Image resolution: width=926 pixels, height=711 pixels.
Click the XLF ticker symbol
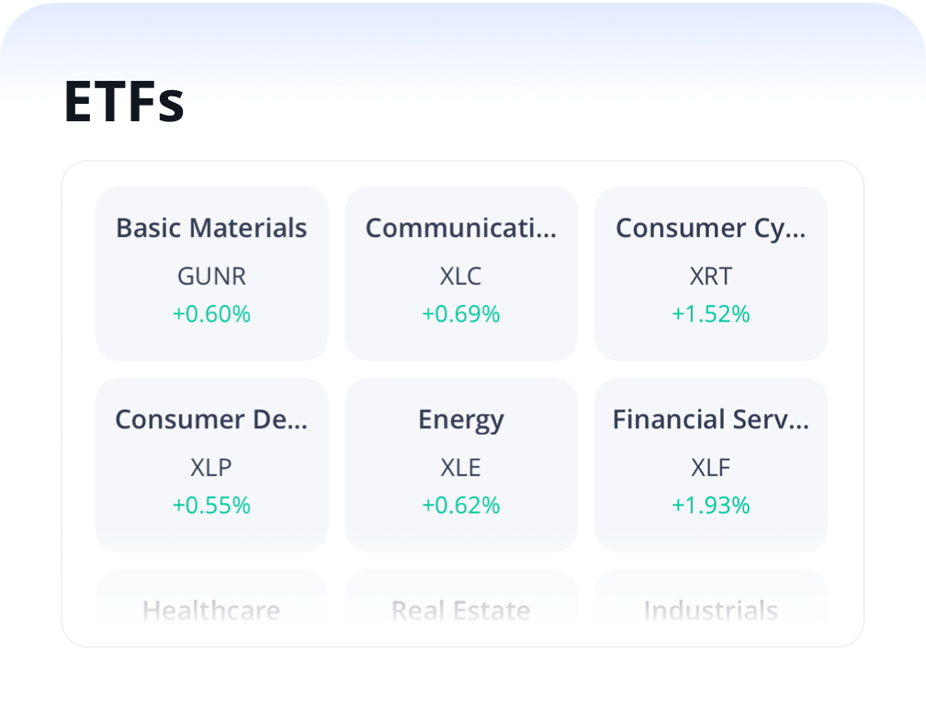click(710, 467)
